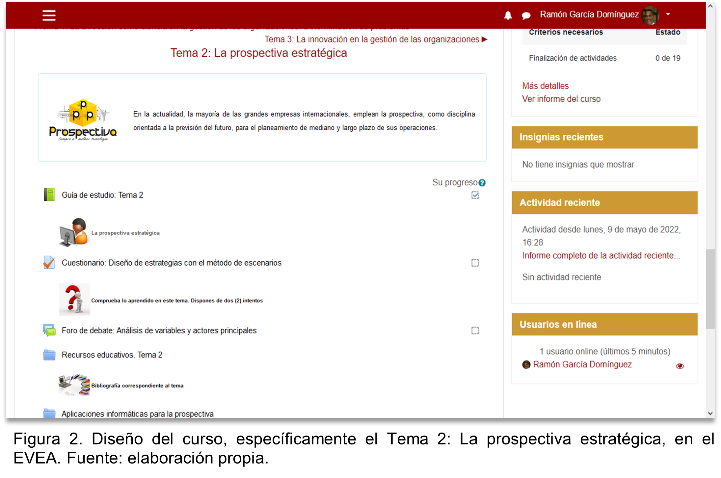This screenshot has height=478, width=721.
Task: Expand the user menu dropdown arrow
Action: 668,14
